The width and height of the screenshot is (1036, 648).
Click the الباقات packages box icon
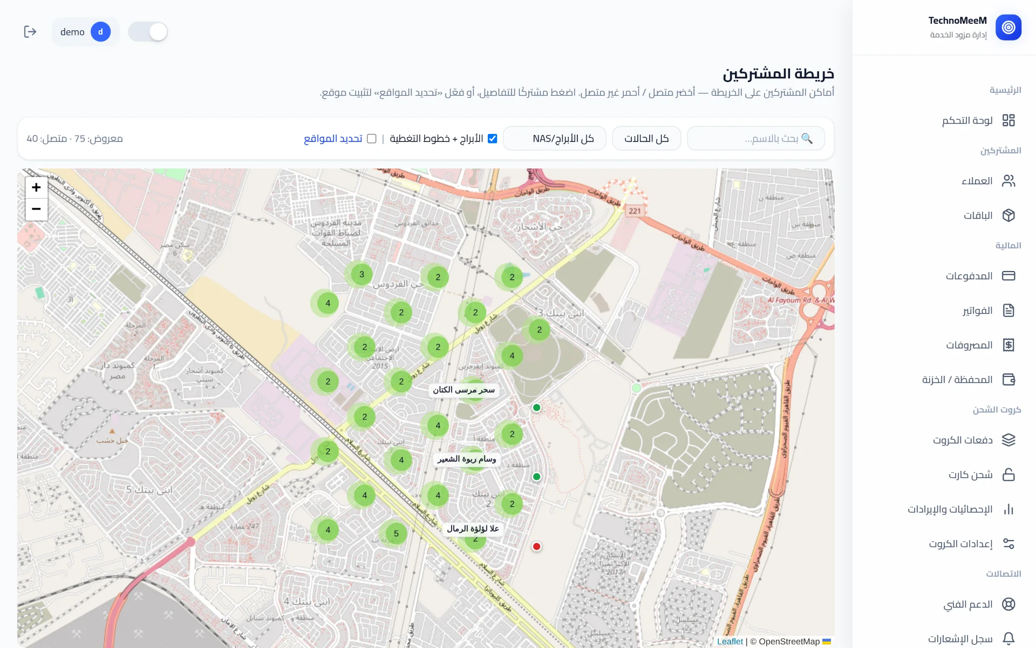(1008, 215)
